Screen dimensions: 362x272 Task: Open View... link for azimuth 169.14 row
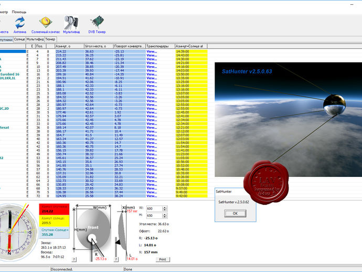click(152, 128)
